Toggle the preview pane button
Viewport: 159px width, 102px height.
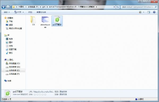coord(149,12)
